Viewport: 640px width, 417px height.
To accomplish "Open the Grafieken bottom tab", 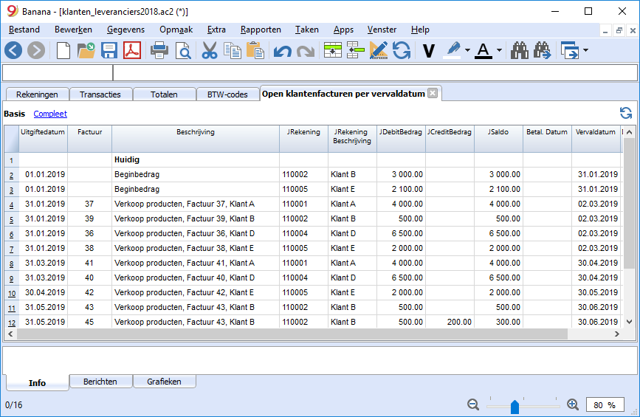I will [x=164, y=382].
